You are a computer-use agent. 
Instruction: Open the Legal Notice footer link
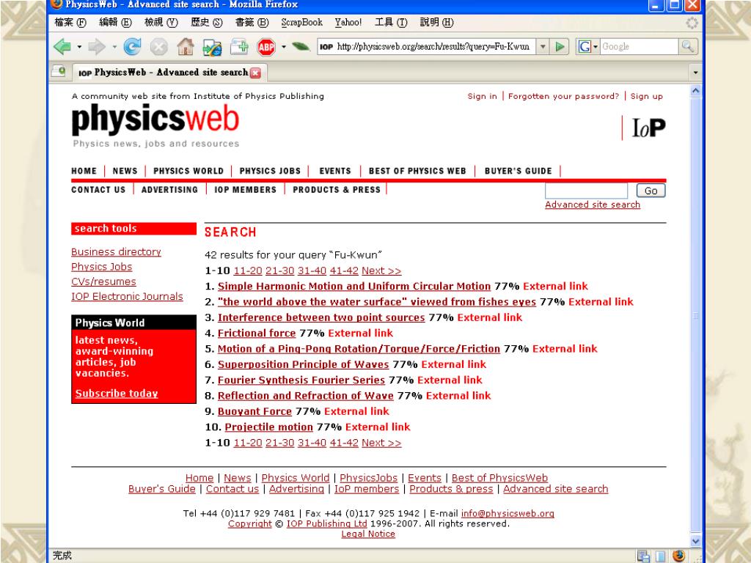tap(368, 534)
